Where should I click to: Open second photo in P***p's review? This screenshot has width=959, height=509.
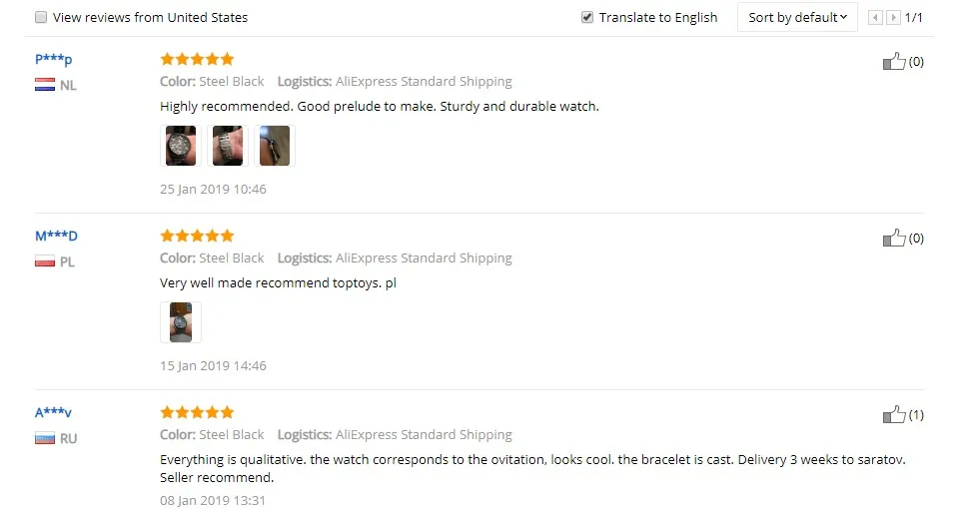tap(228, 146)
